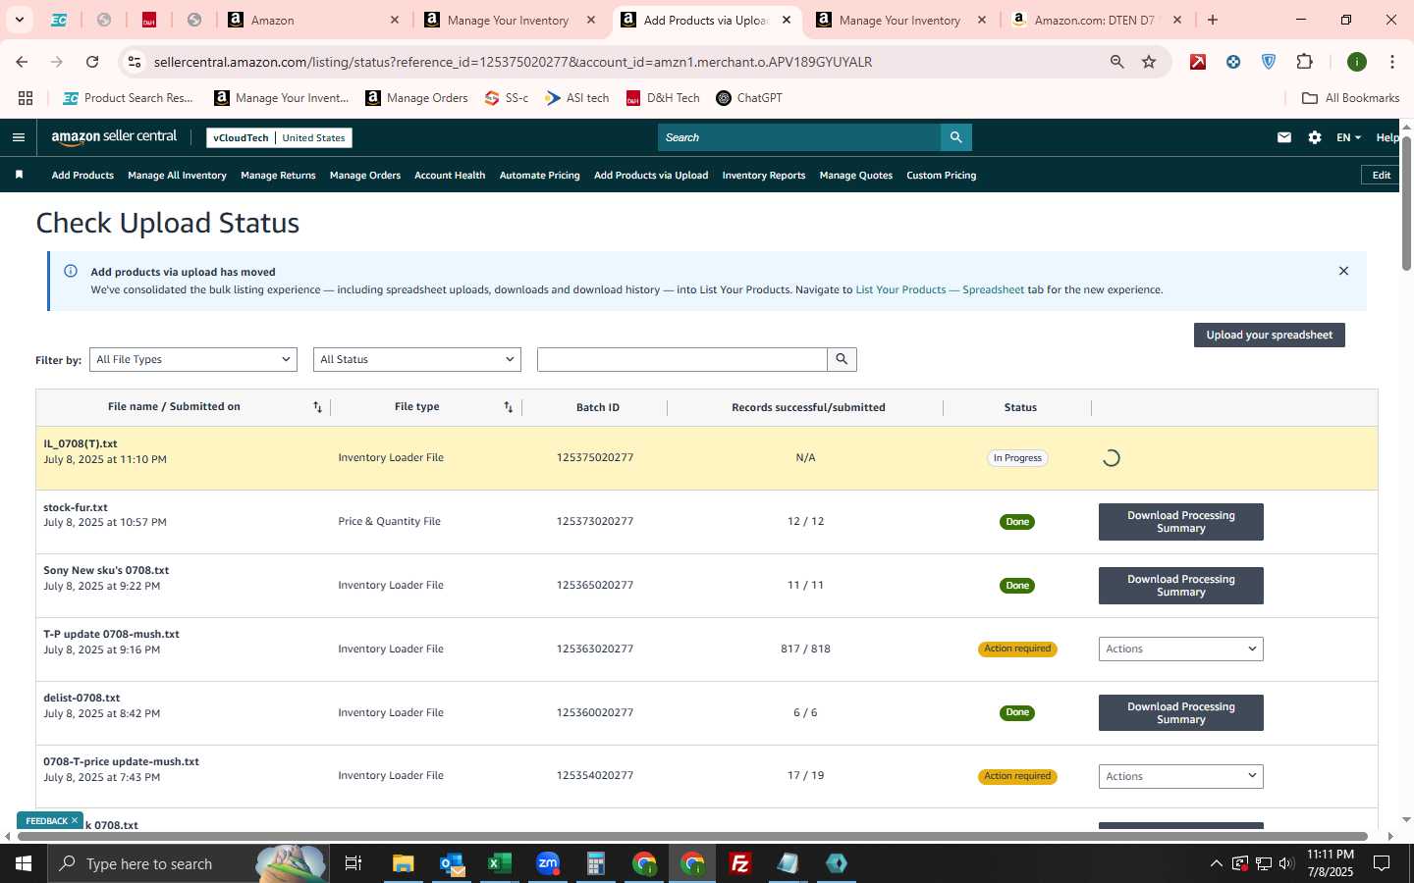Image resolution: width=1414 pixels, height=883 pixels.
Task: Open Manage All Inventory nav item
Action: click(177, 176)
